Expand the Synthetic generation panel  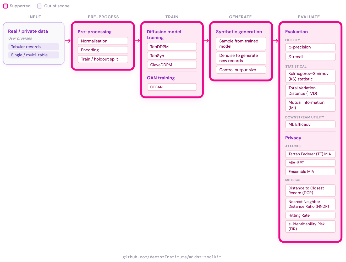[x=239, y=31]
